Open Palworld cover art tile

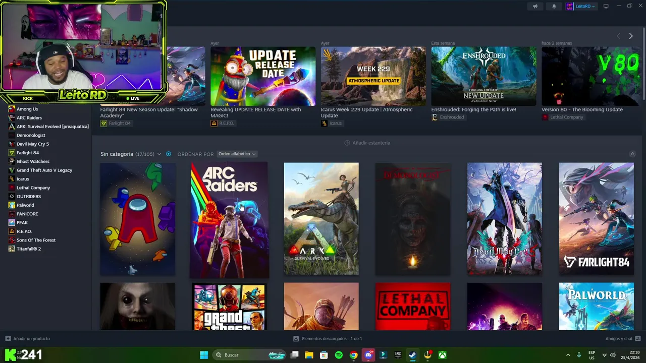pos(597,307)
